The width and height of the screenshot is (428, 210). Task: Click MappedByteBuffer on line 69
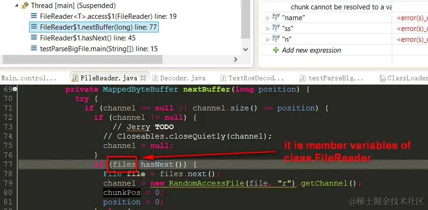141,89
